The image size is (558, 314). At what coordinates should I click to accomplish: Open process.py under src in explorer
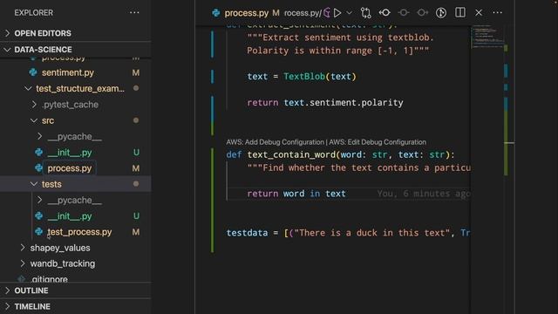(70, 168)
